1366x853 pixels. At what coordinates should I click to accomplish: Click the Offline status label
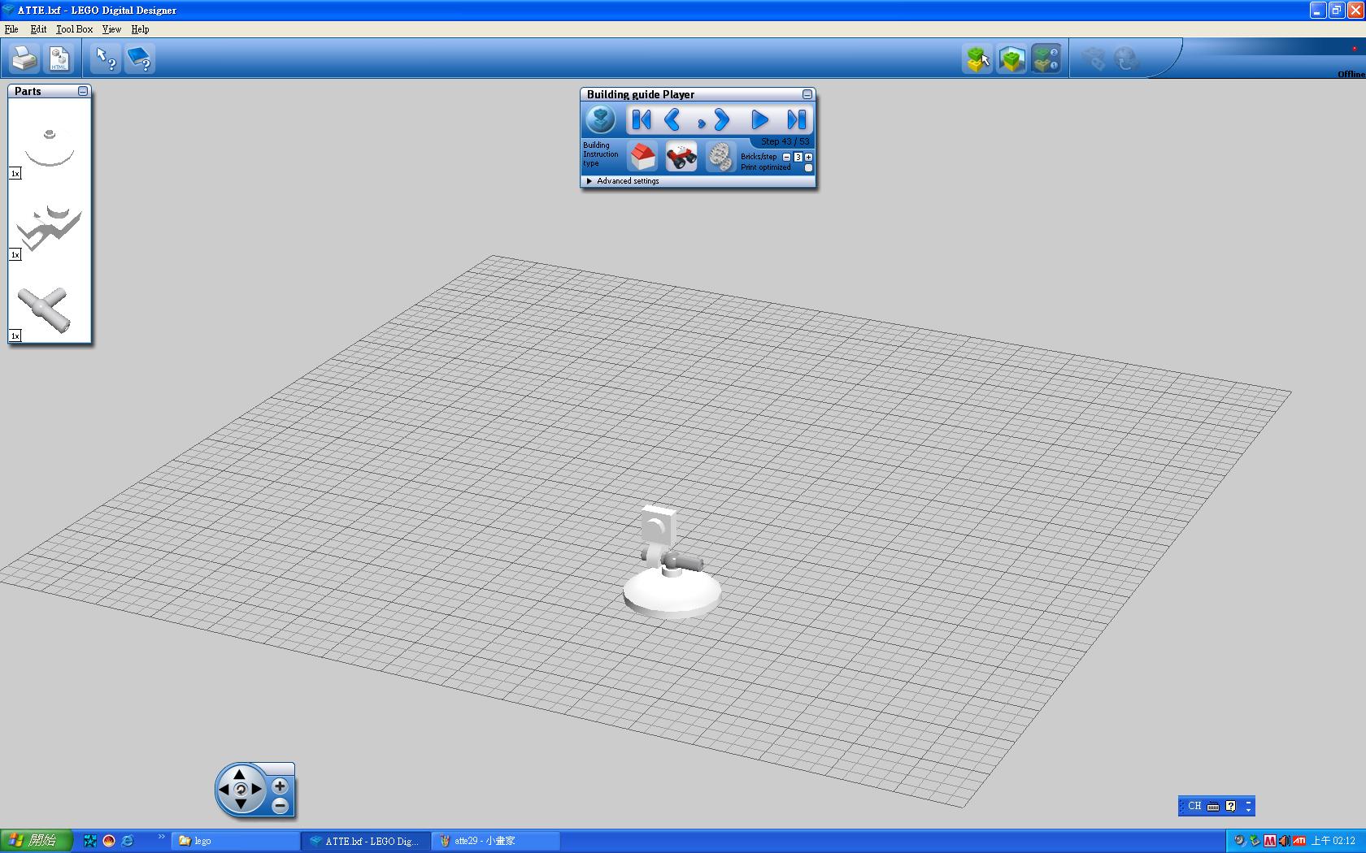click(1351, 74)
